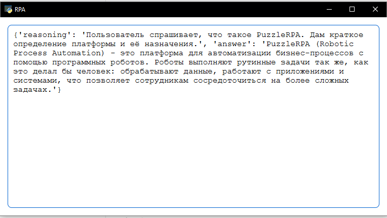Image resolution: width=387 pixels, height=218 pixels.
Task: Click the RPA Python app icon in title bar
Action: (x=8, y=10)
